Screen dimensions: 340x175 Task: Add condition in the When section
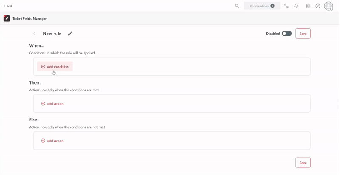pyautogui.click(x=55, y=67)
